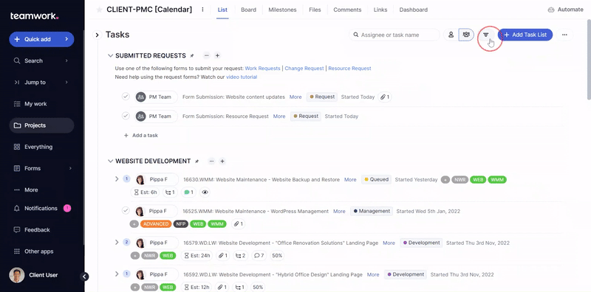Open Notifications bell in sidebar

coord(17,208)
